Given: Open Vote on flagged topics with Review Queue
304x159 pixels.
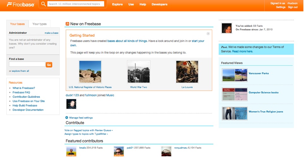Looking at the screenshot, I should (x=88, y=130).
